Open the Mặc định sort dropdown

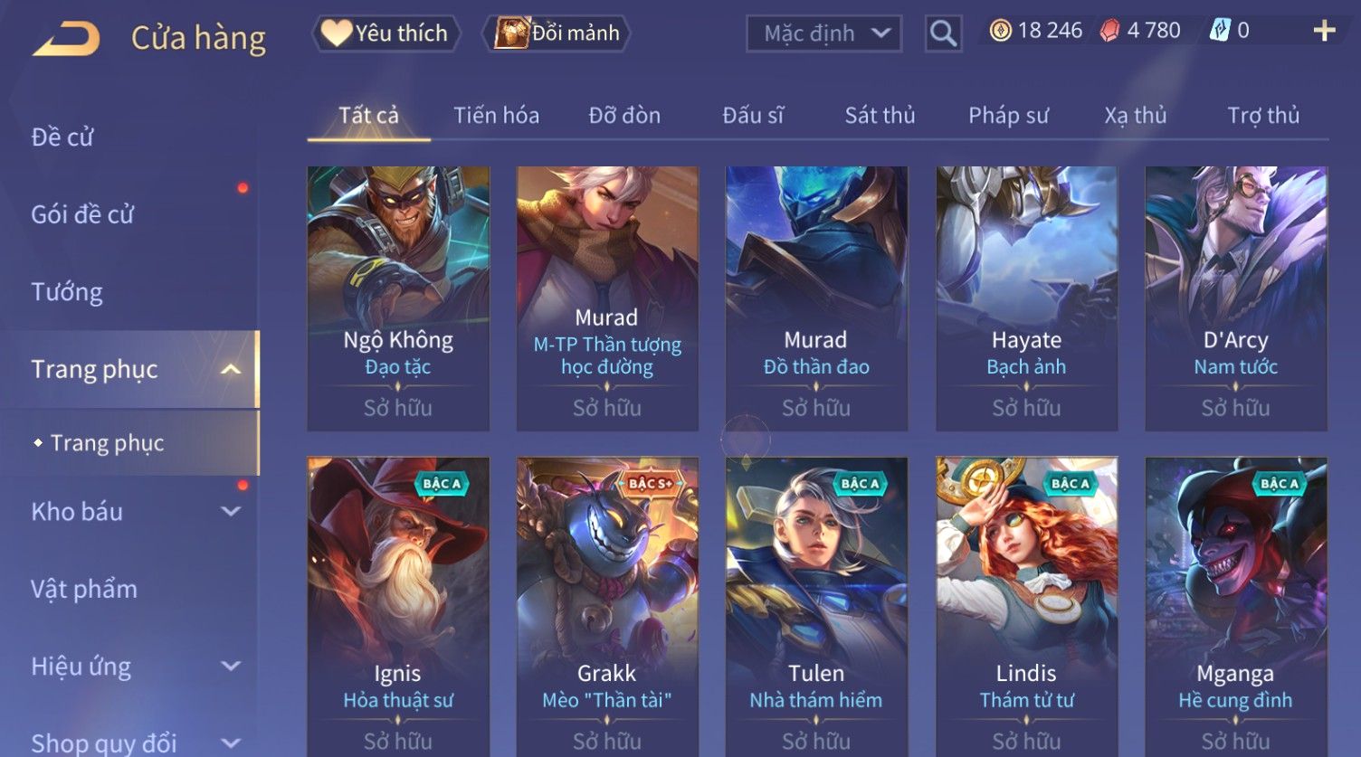tap(823, 34)
